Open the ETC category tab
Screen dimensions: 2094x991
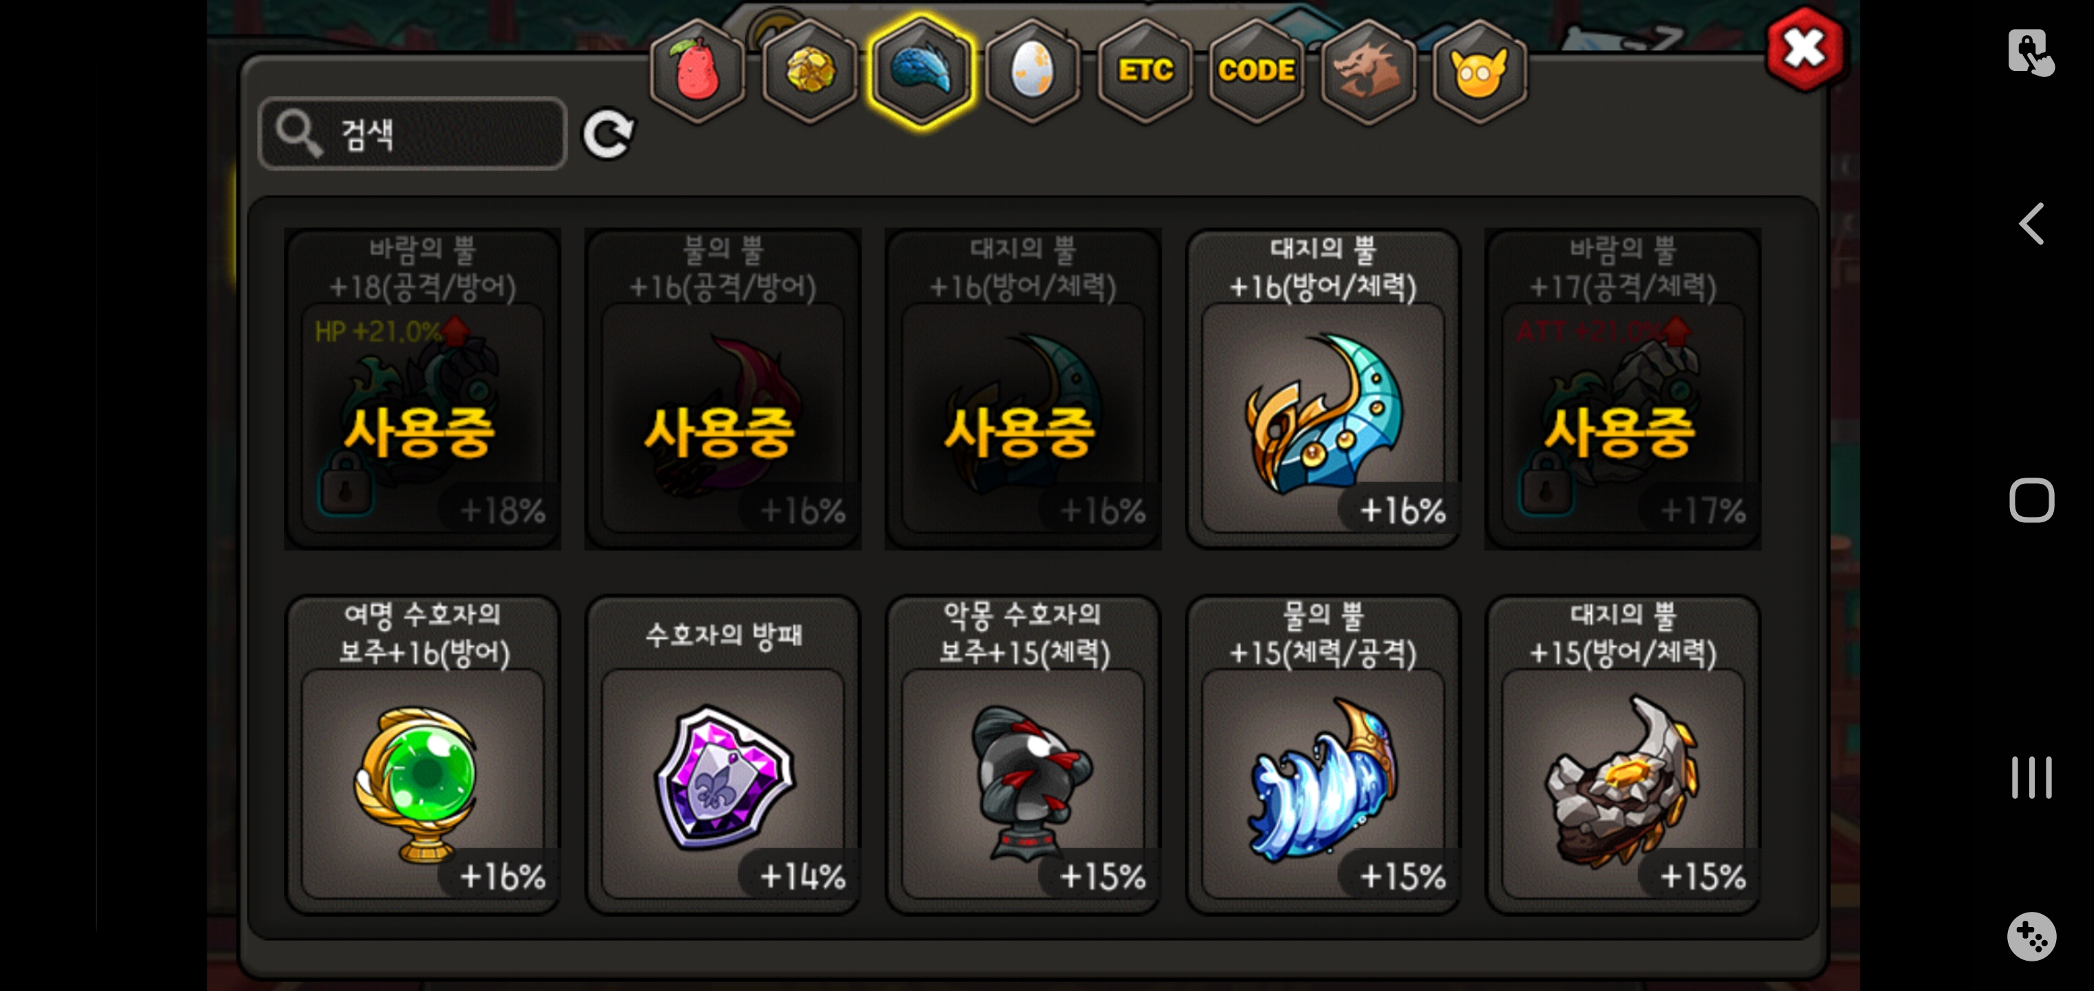click(x=1145, y=72)
